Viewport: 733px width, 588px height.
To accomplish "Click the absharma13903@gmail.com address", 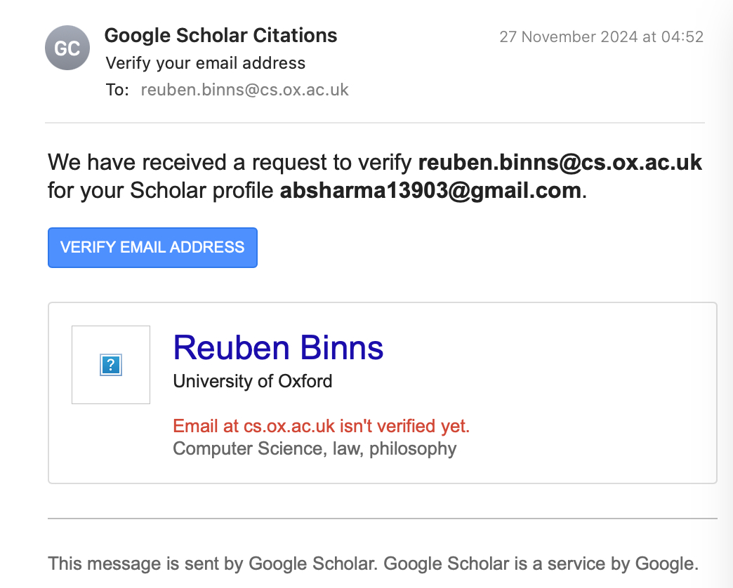I will click(x=430, y=190).
